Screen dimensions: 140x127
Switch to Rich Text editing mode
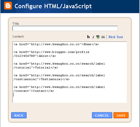click(116, 37)
